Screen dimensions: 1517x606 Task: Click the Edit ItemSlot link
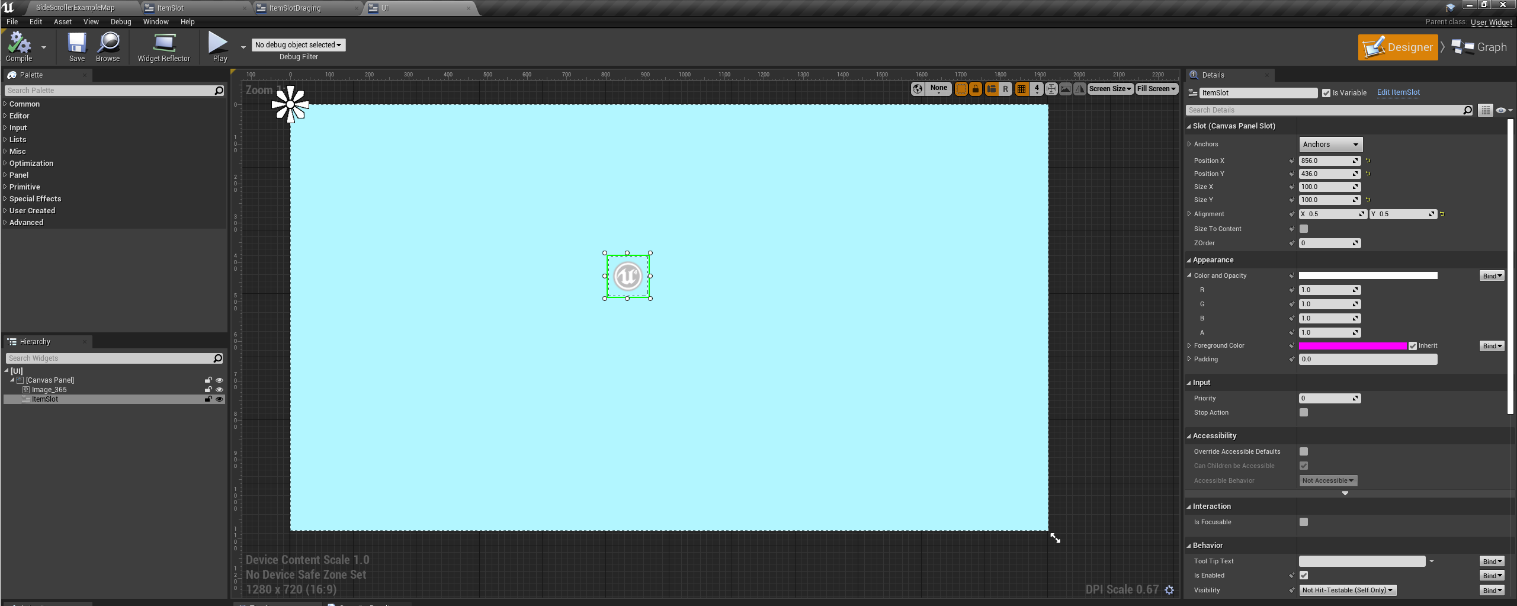pyautogui.click(x=1398, y=92)
